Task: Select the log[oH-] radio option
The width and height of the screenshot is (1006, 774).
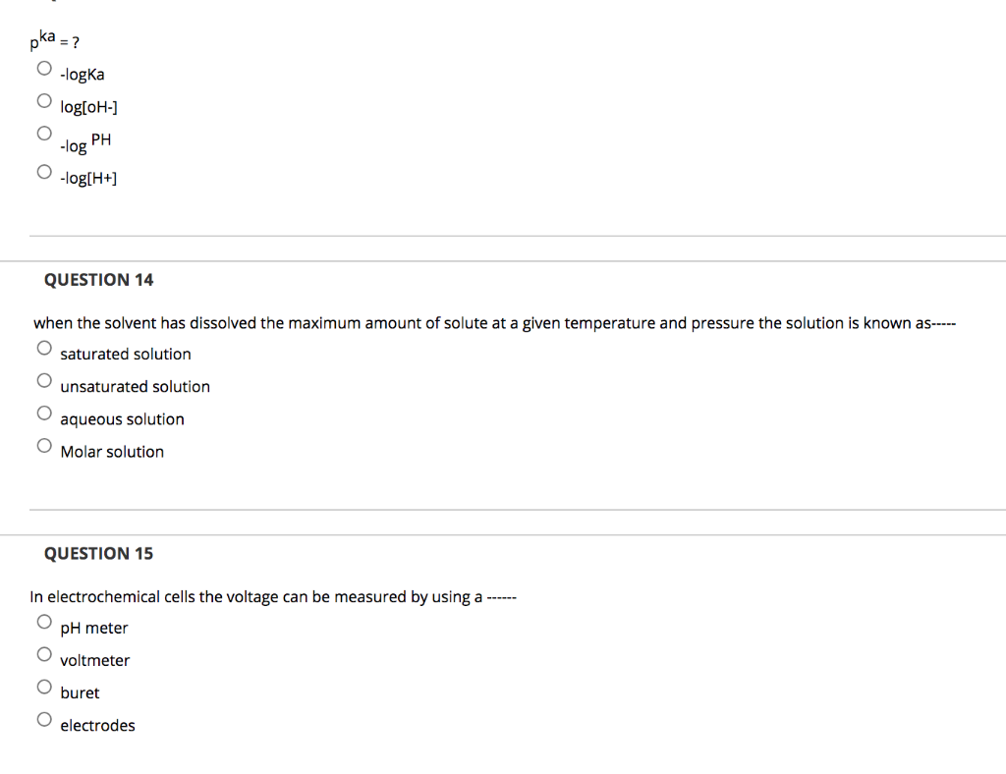Action: click(x=44, y=100)
